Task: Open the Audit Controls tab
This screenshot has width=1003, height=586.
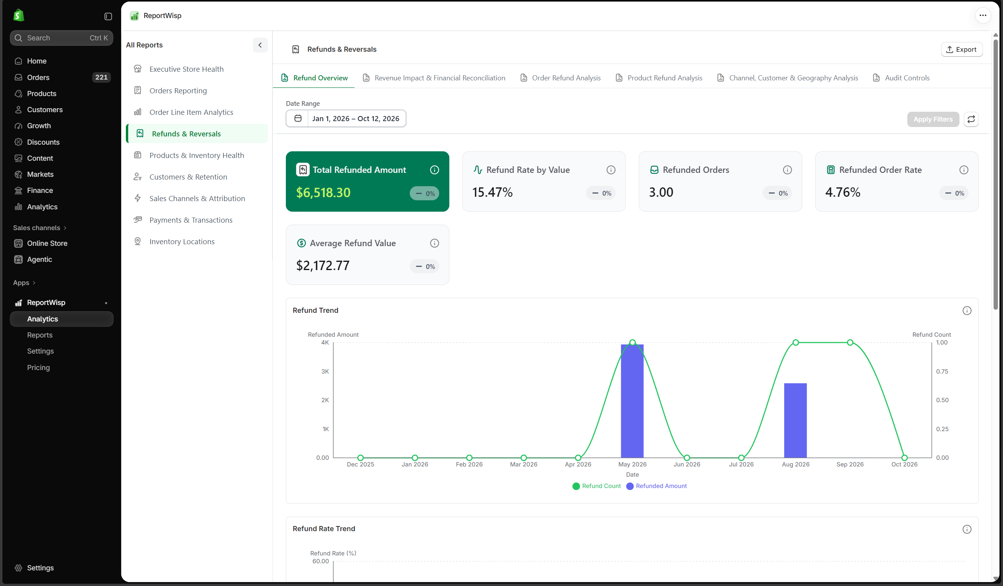Action: click(x=901, y=78)
